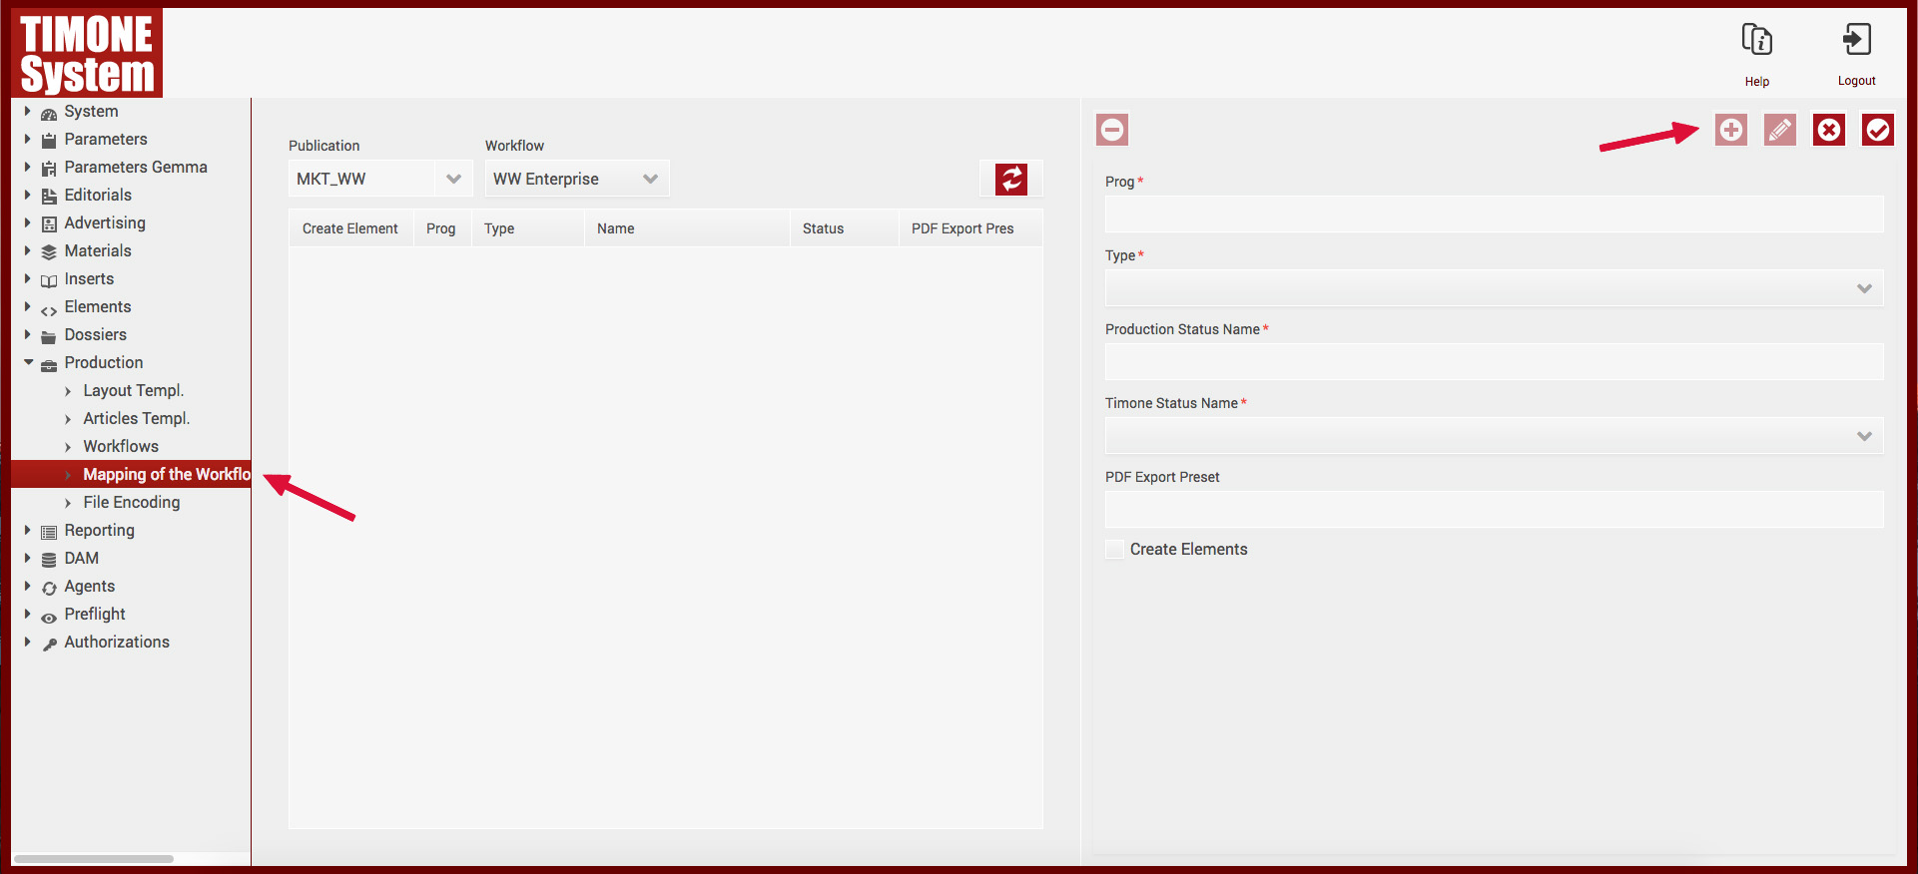The image size is (1918, 874).
Task: Open the Help icon
Action: click(x=1757, y=40)
